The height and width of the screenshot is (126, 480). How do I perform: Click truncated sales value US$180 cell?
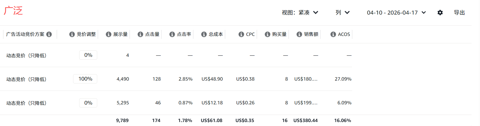306,79
